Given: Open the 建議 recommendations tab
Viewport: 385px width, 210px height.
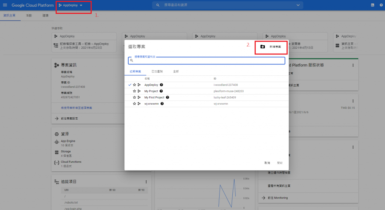Looking at the screenshot, I should pos(45,15).
